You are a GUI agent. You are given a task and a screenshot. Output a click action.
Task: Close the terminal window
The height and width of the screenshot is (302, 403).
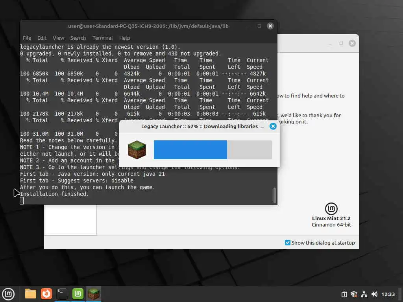click(270, 26)
